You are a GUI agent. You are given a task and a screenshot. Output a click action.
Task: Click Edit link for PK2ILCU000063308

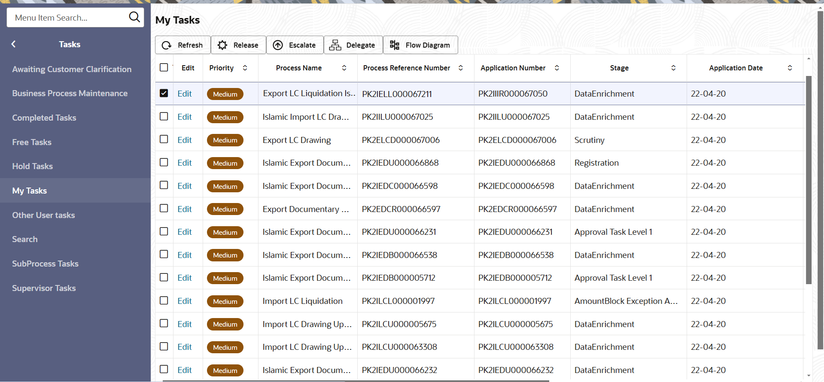185,347
